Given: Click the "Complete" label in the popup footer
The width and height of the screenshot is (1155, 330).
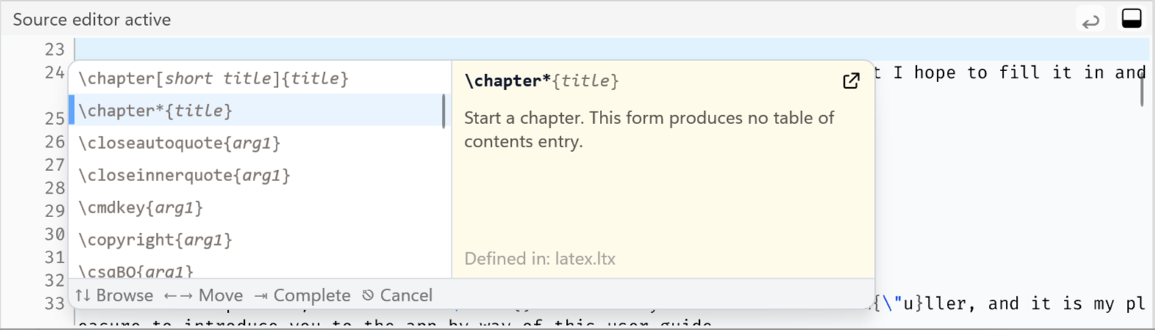Looking at the screenshot, I should coord(312,296).
